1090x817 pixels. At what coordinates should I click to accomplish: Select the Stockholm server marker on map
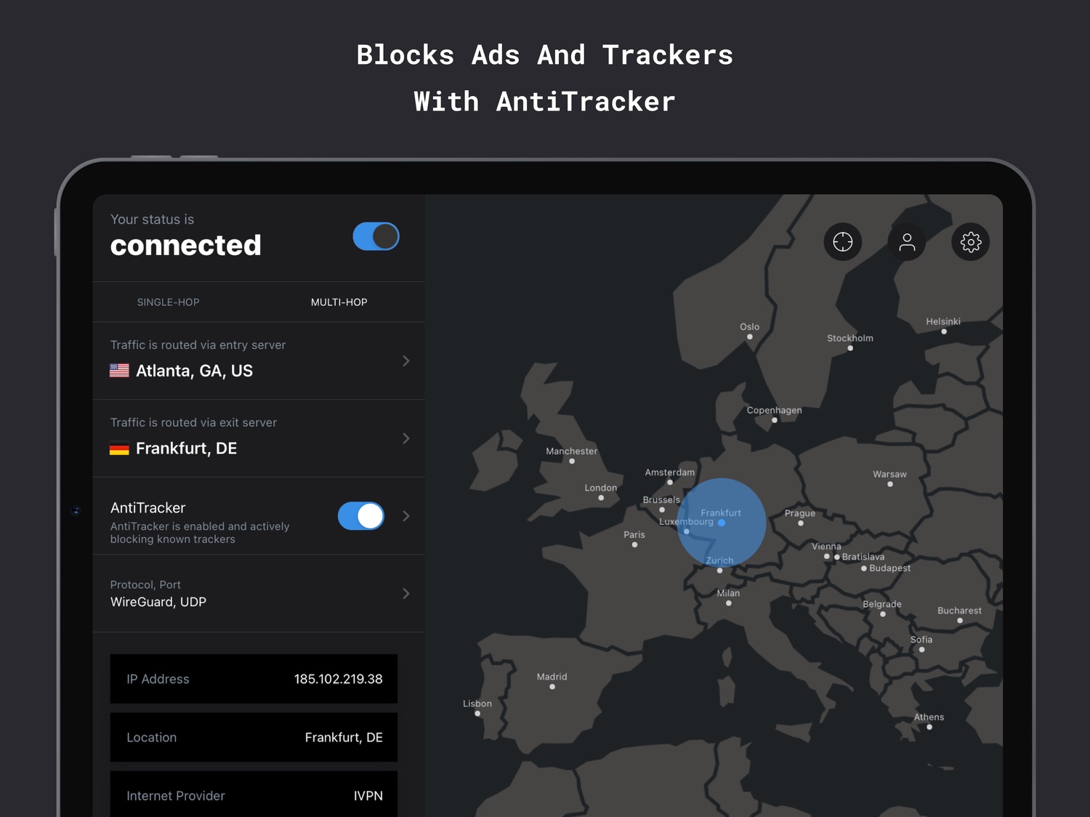tap(850, 348)
